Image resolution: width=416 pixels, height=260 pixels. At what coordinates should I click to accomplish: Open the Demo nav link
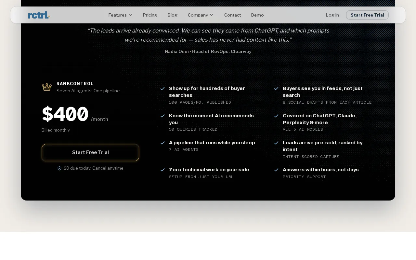(257, 15)
